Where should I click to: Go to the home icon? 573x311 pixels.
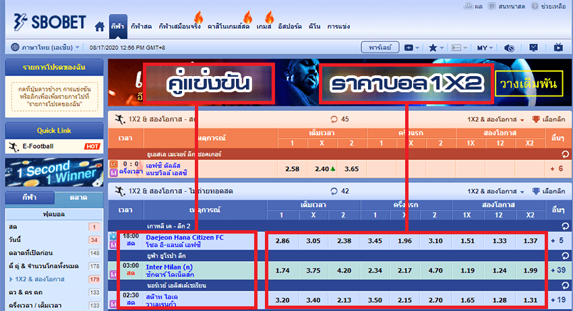[99, 26]
